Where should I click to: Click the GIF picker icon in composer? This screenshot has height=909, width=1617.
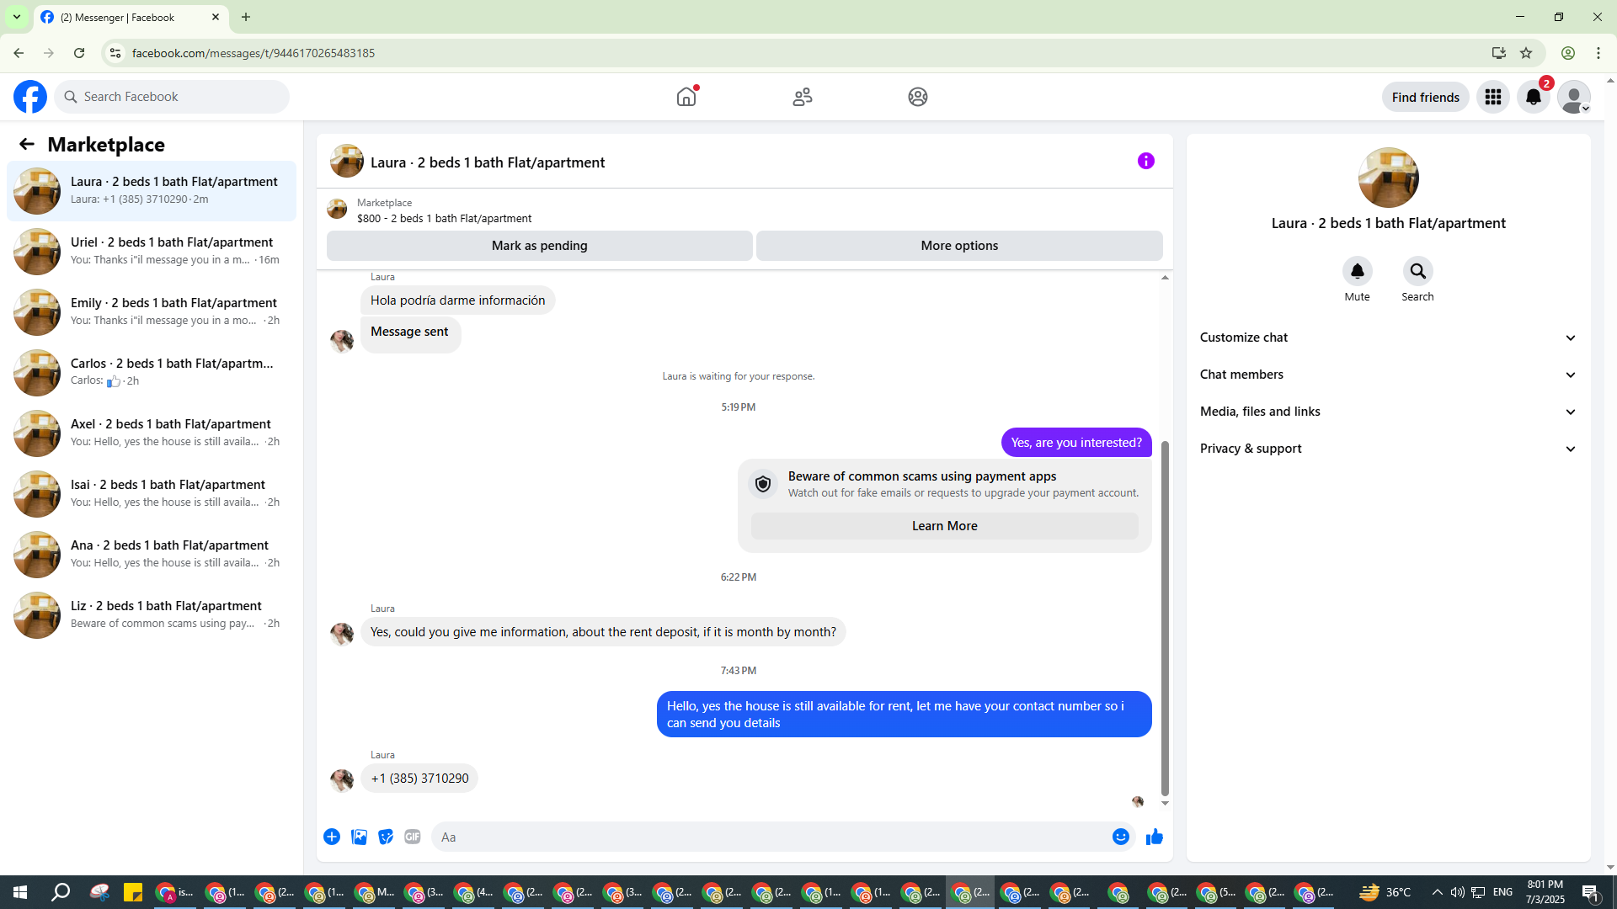[412, 837]
